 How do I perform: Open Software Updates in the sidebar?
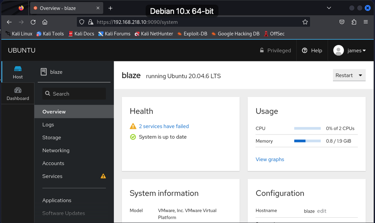[74, 213]
